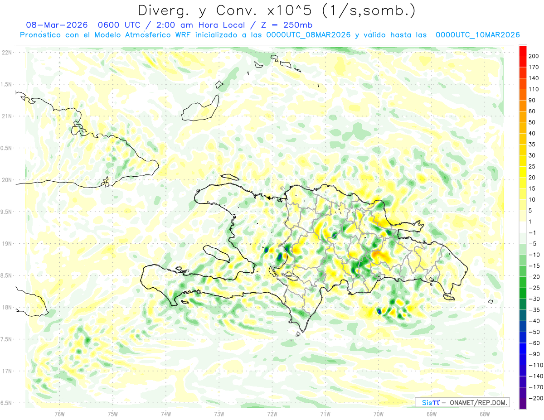This screenshot has height=420, width=544.
Task: Click the '75W' longitude label
Action: pyautogui.click(x=113, y=414)
